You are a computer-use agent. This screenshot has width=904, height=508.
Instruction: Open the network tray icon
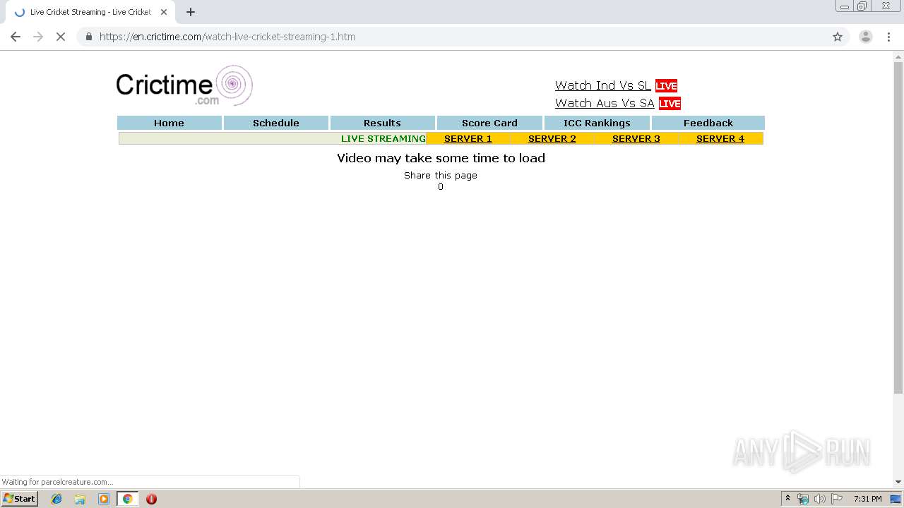pos(803,499)
